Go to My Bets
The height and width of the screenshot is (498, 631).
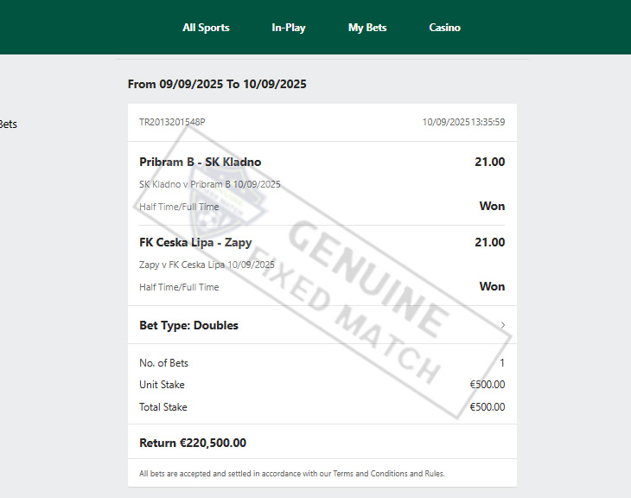(x=367, y=28)
